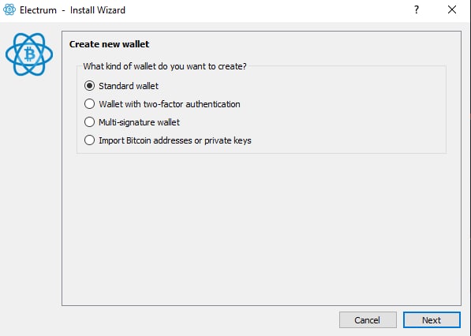The height and width of the screenshot is (336, 471).
Task: Click the 'Electrum - Install Wizard' title text
Action: (x=73, y=10)
